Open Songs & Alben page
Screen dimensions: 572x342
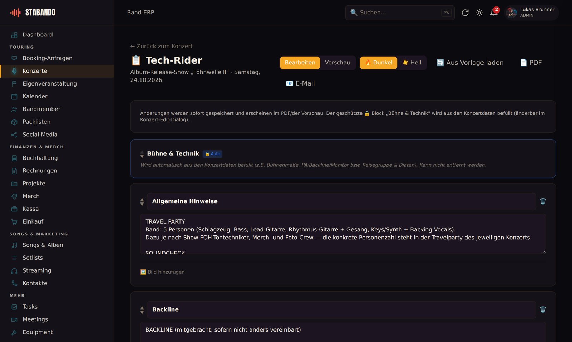coord(57,245)
